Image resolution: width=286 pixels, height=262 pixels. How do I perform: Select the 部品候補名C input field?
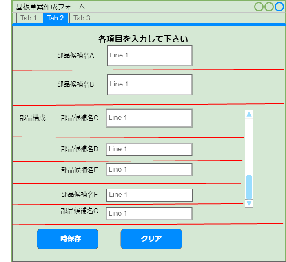149,118
